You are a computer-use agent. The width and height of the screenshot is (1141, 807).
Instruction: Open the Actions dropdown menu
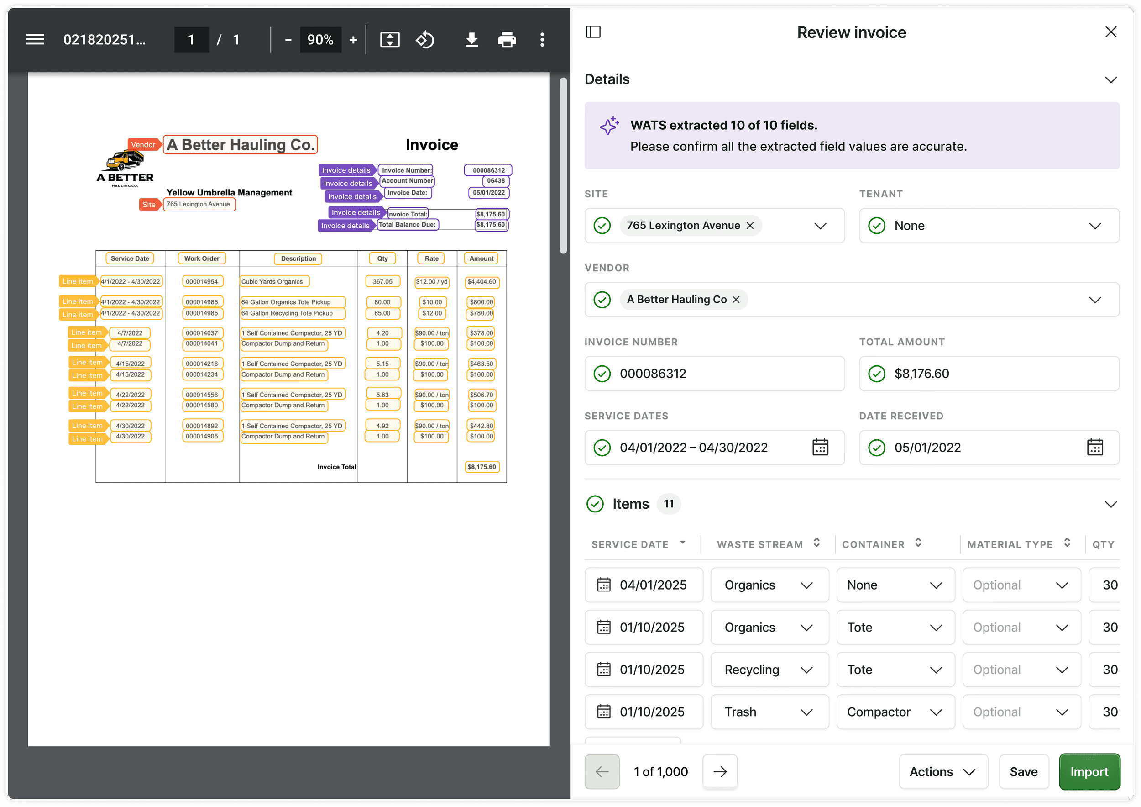click(x=943, y=771)
